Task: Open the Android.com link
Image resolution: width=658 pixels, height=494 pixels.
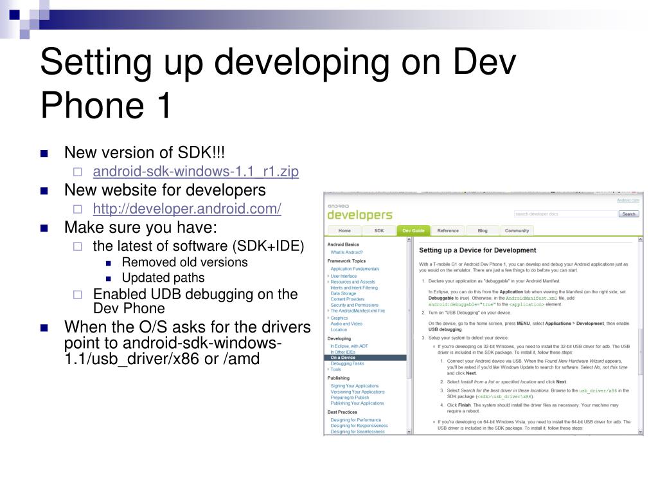Action: 628,201
